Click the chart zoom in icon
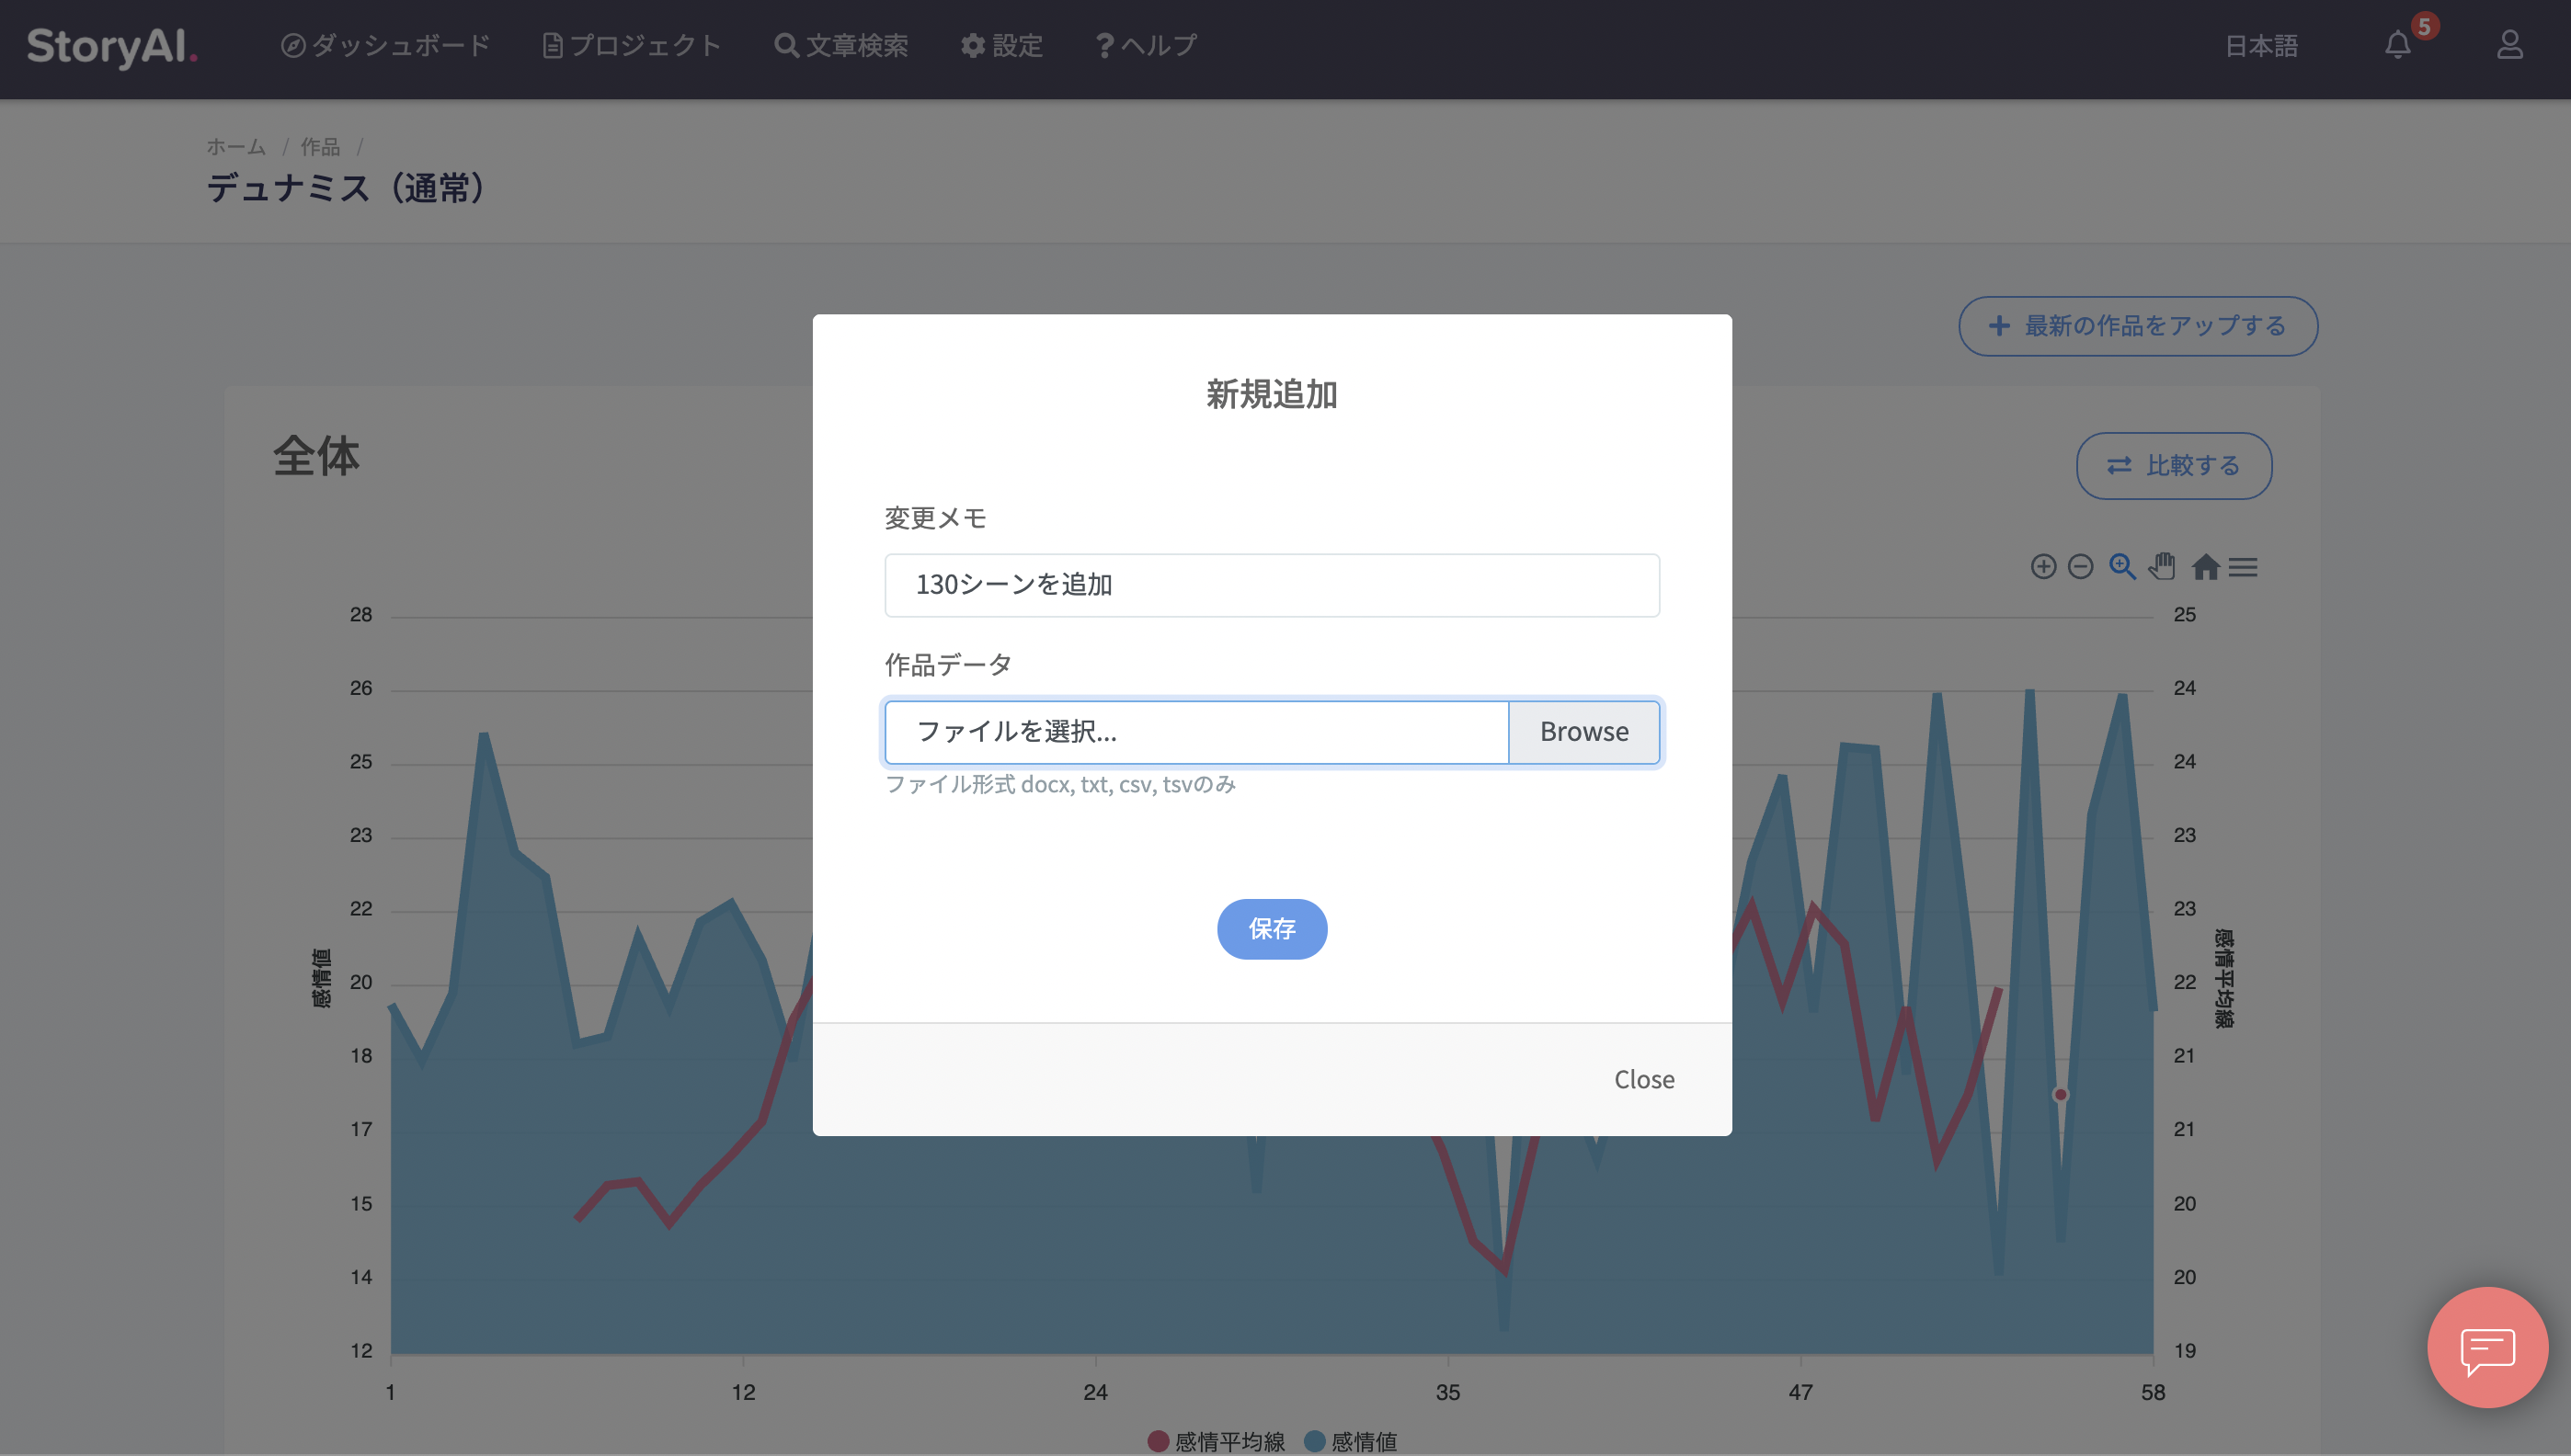2571x1456 pixels. point(2043,567)
